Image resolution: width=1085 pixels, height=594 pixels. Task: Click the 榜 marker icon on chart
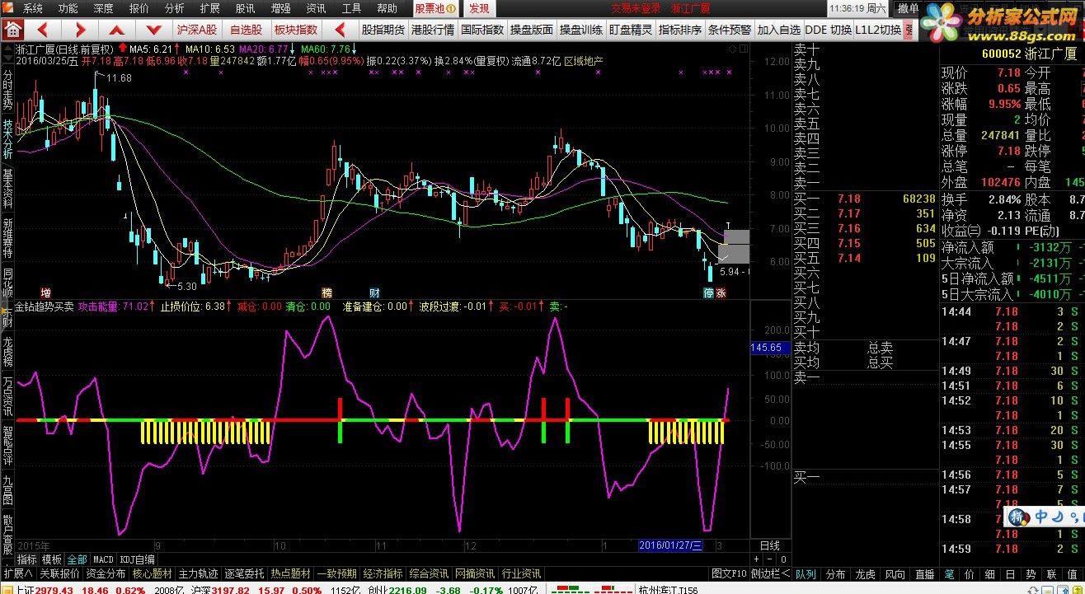[x=326, y=292]
